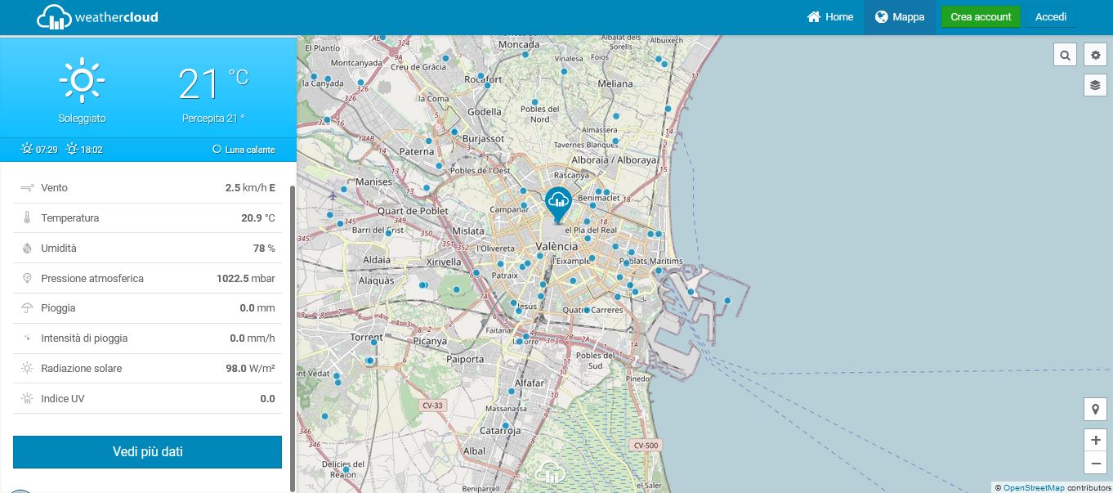
Task: Zoom in with the plus button
Action: tap(1095, 440)
